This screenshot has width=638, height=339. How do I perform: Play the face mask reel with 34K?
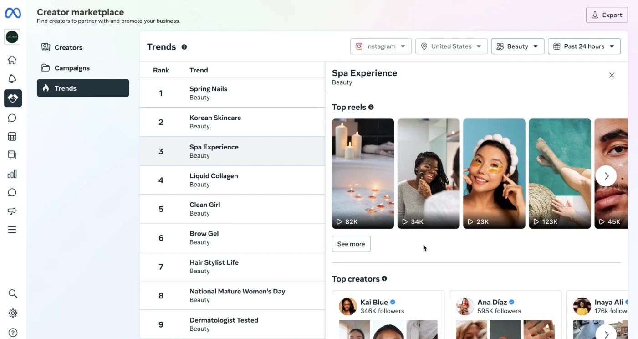(429, 174)
